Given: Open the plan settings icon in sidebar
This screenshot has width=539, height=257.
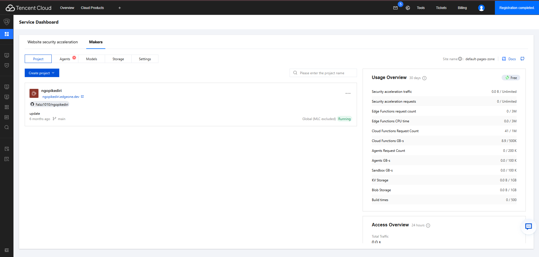Looking at the screenshot, I should [7, 149].
